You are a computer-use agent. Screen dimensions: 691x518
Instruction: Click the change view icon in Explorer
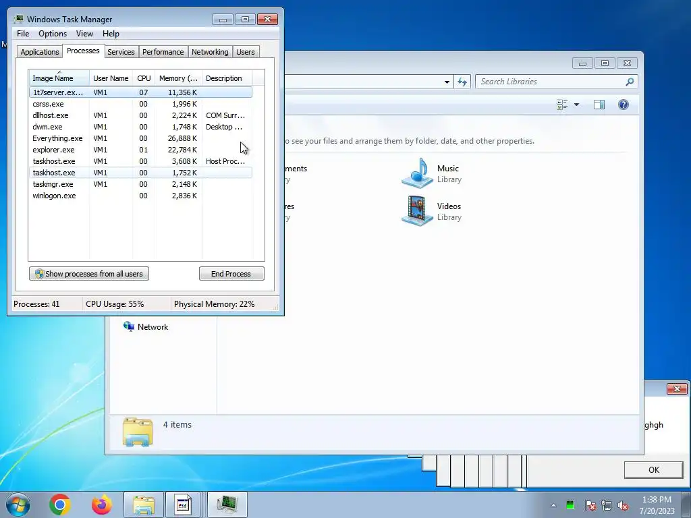[562, 105]
